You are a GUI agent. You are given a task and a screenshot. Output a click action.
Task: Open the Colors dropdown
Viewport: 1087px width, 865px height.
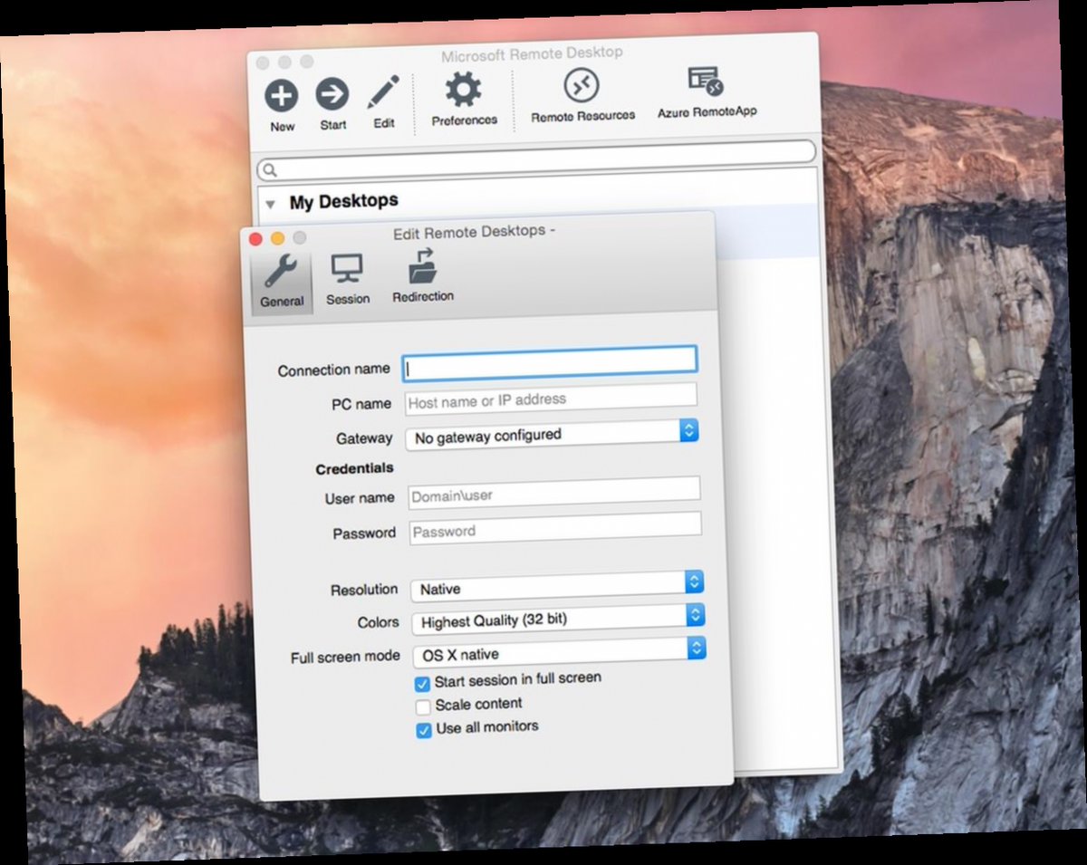coord(558,619)
